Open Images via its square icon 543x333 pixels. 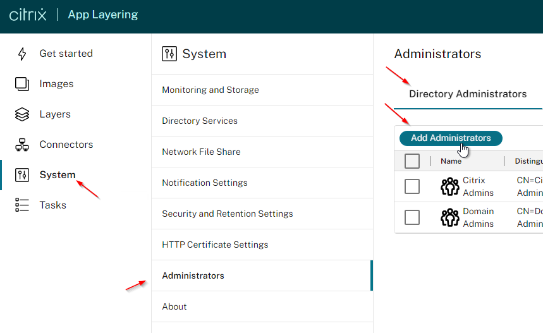22,84
